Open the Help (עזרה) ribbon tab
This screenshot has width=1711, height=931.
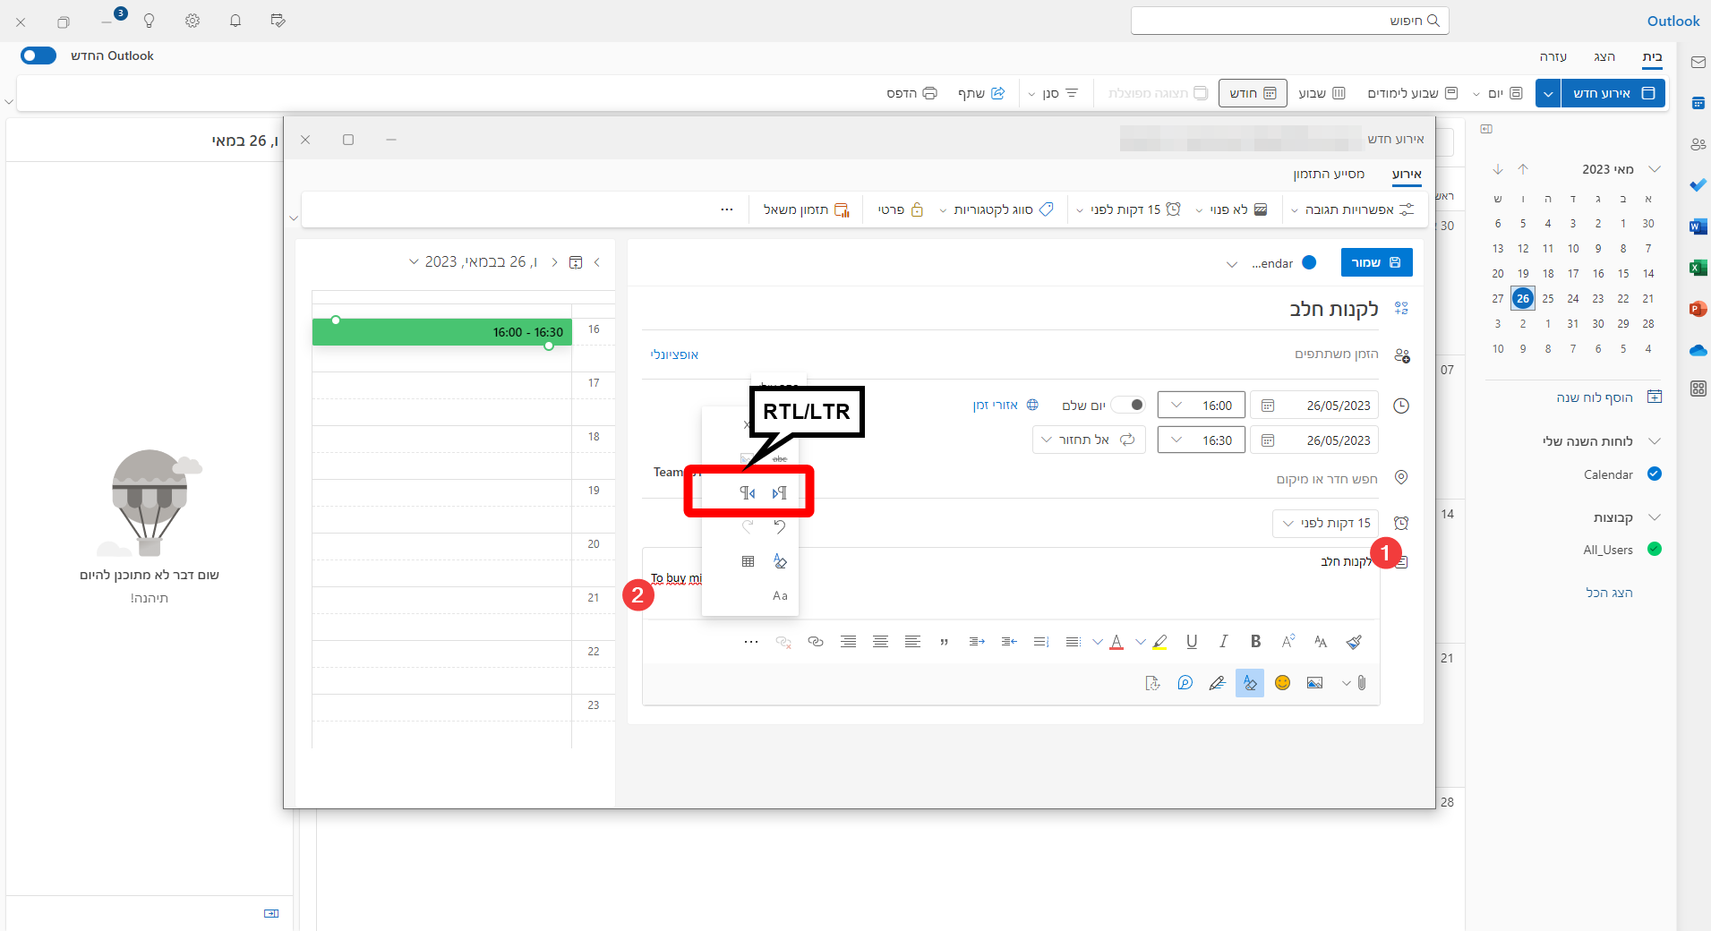(x=1553, y=56)
